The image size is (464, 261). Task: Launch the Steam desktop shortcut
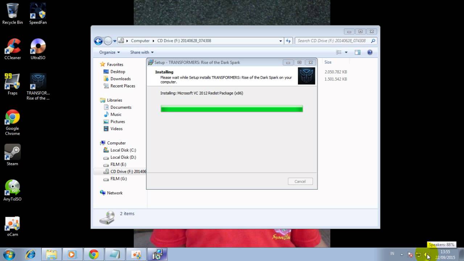(12, 155)
